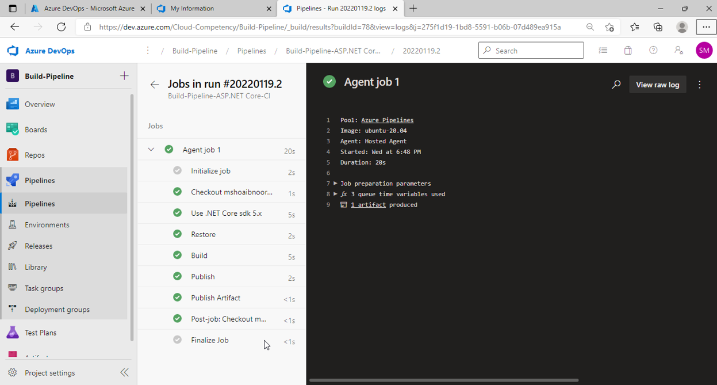Select the Finalize Job step
Viewport: 717px width, 385px height.
tap(221, 340)
